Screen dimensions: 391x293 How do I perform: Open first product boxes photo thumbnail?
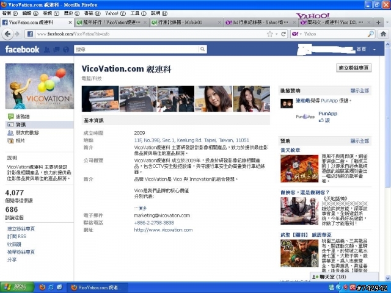(100, 99)
